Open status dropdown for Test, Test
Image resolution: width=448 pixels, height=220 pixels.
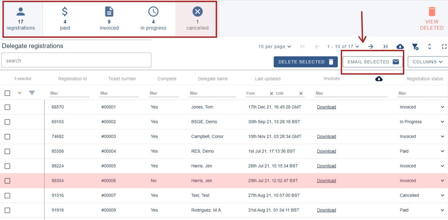[x=442, y=195]
